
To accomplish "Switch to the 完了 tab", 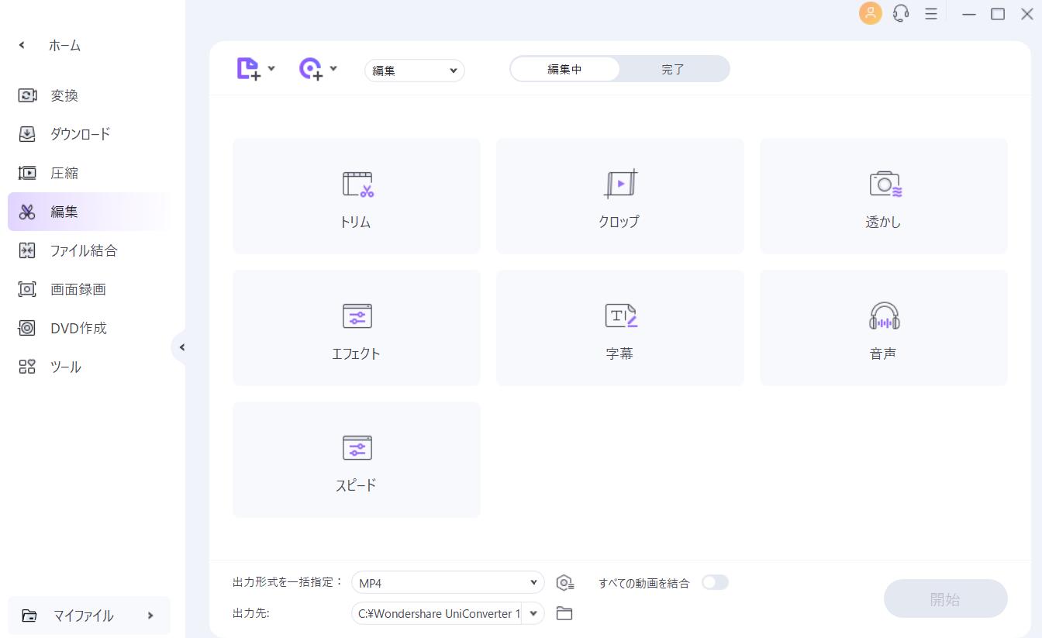I will pyautogui.click(x=673, y=69).
